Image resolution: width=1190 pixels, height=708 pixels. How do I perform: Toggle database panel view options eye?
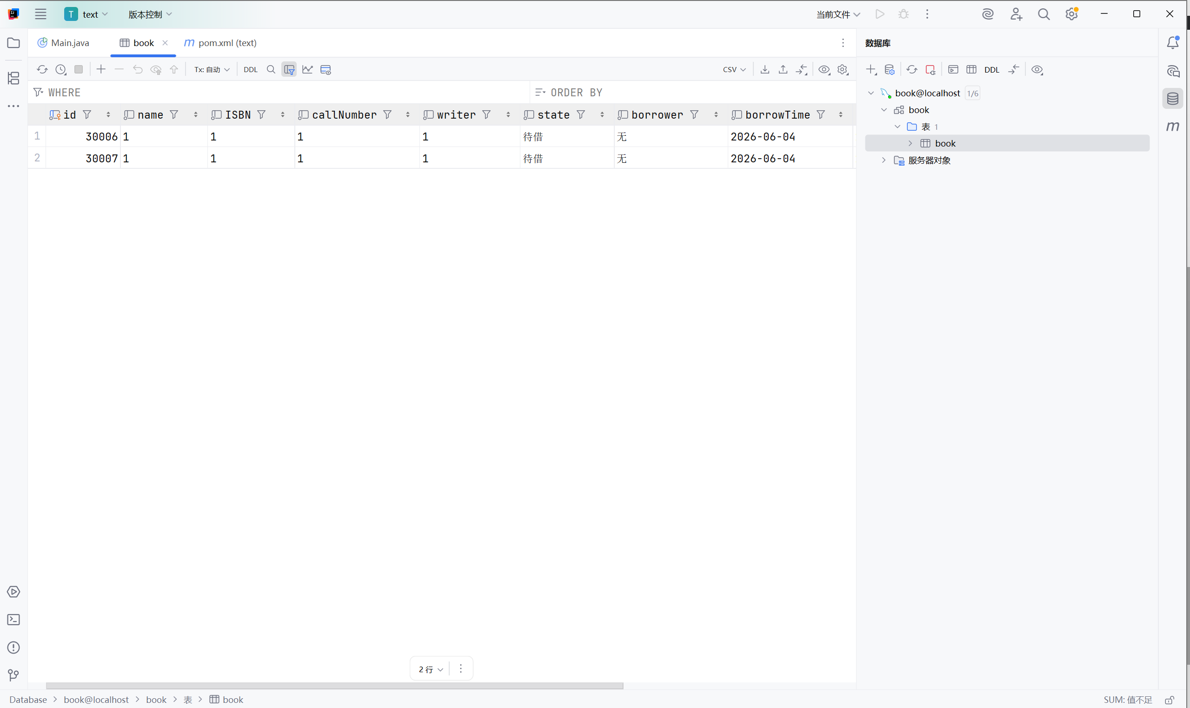tap(1037, 70)
